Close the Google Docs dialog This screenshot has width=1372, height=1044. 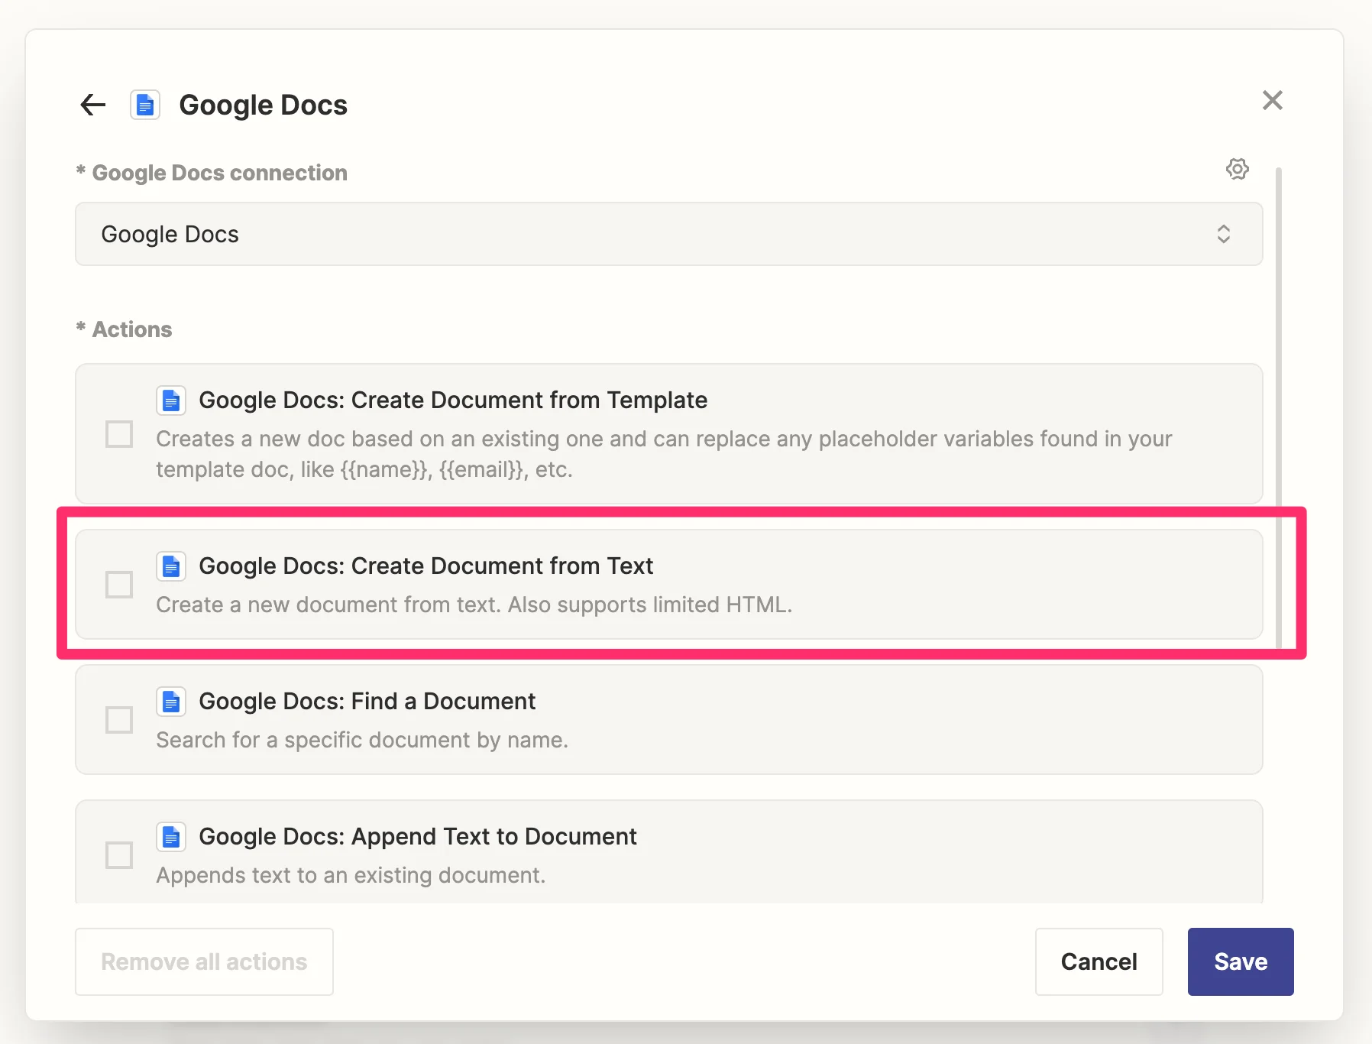[1272, 100]
